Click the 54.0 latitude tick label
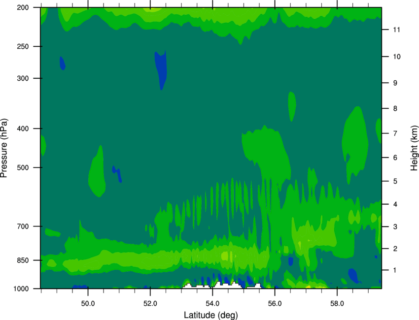This screenshot has width=419, height=320. pos(212,304)
